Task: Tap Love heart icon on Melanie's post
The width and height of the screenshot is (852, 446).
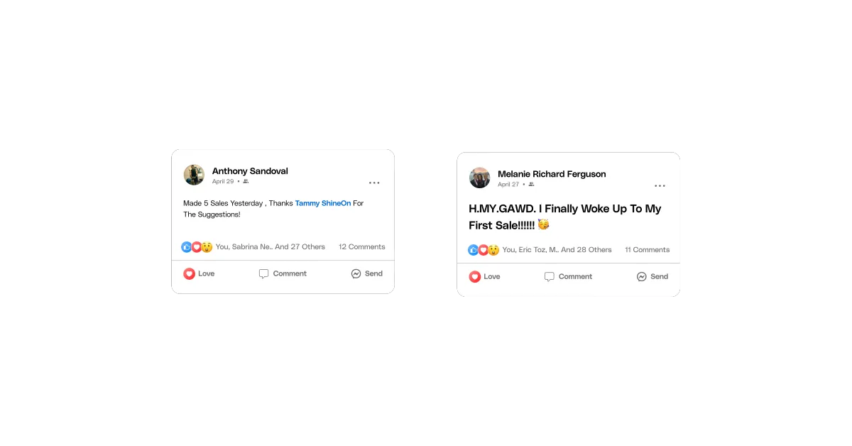Action: pyautogui.click(x=475, y=276)
